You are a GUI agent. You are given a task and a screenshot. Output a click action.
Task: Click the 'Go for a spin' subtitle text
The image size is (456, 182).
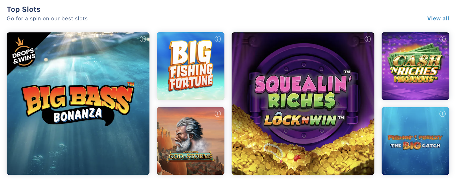tap(47, 18)
